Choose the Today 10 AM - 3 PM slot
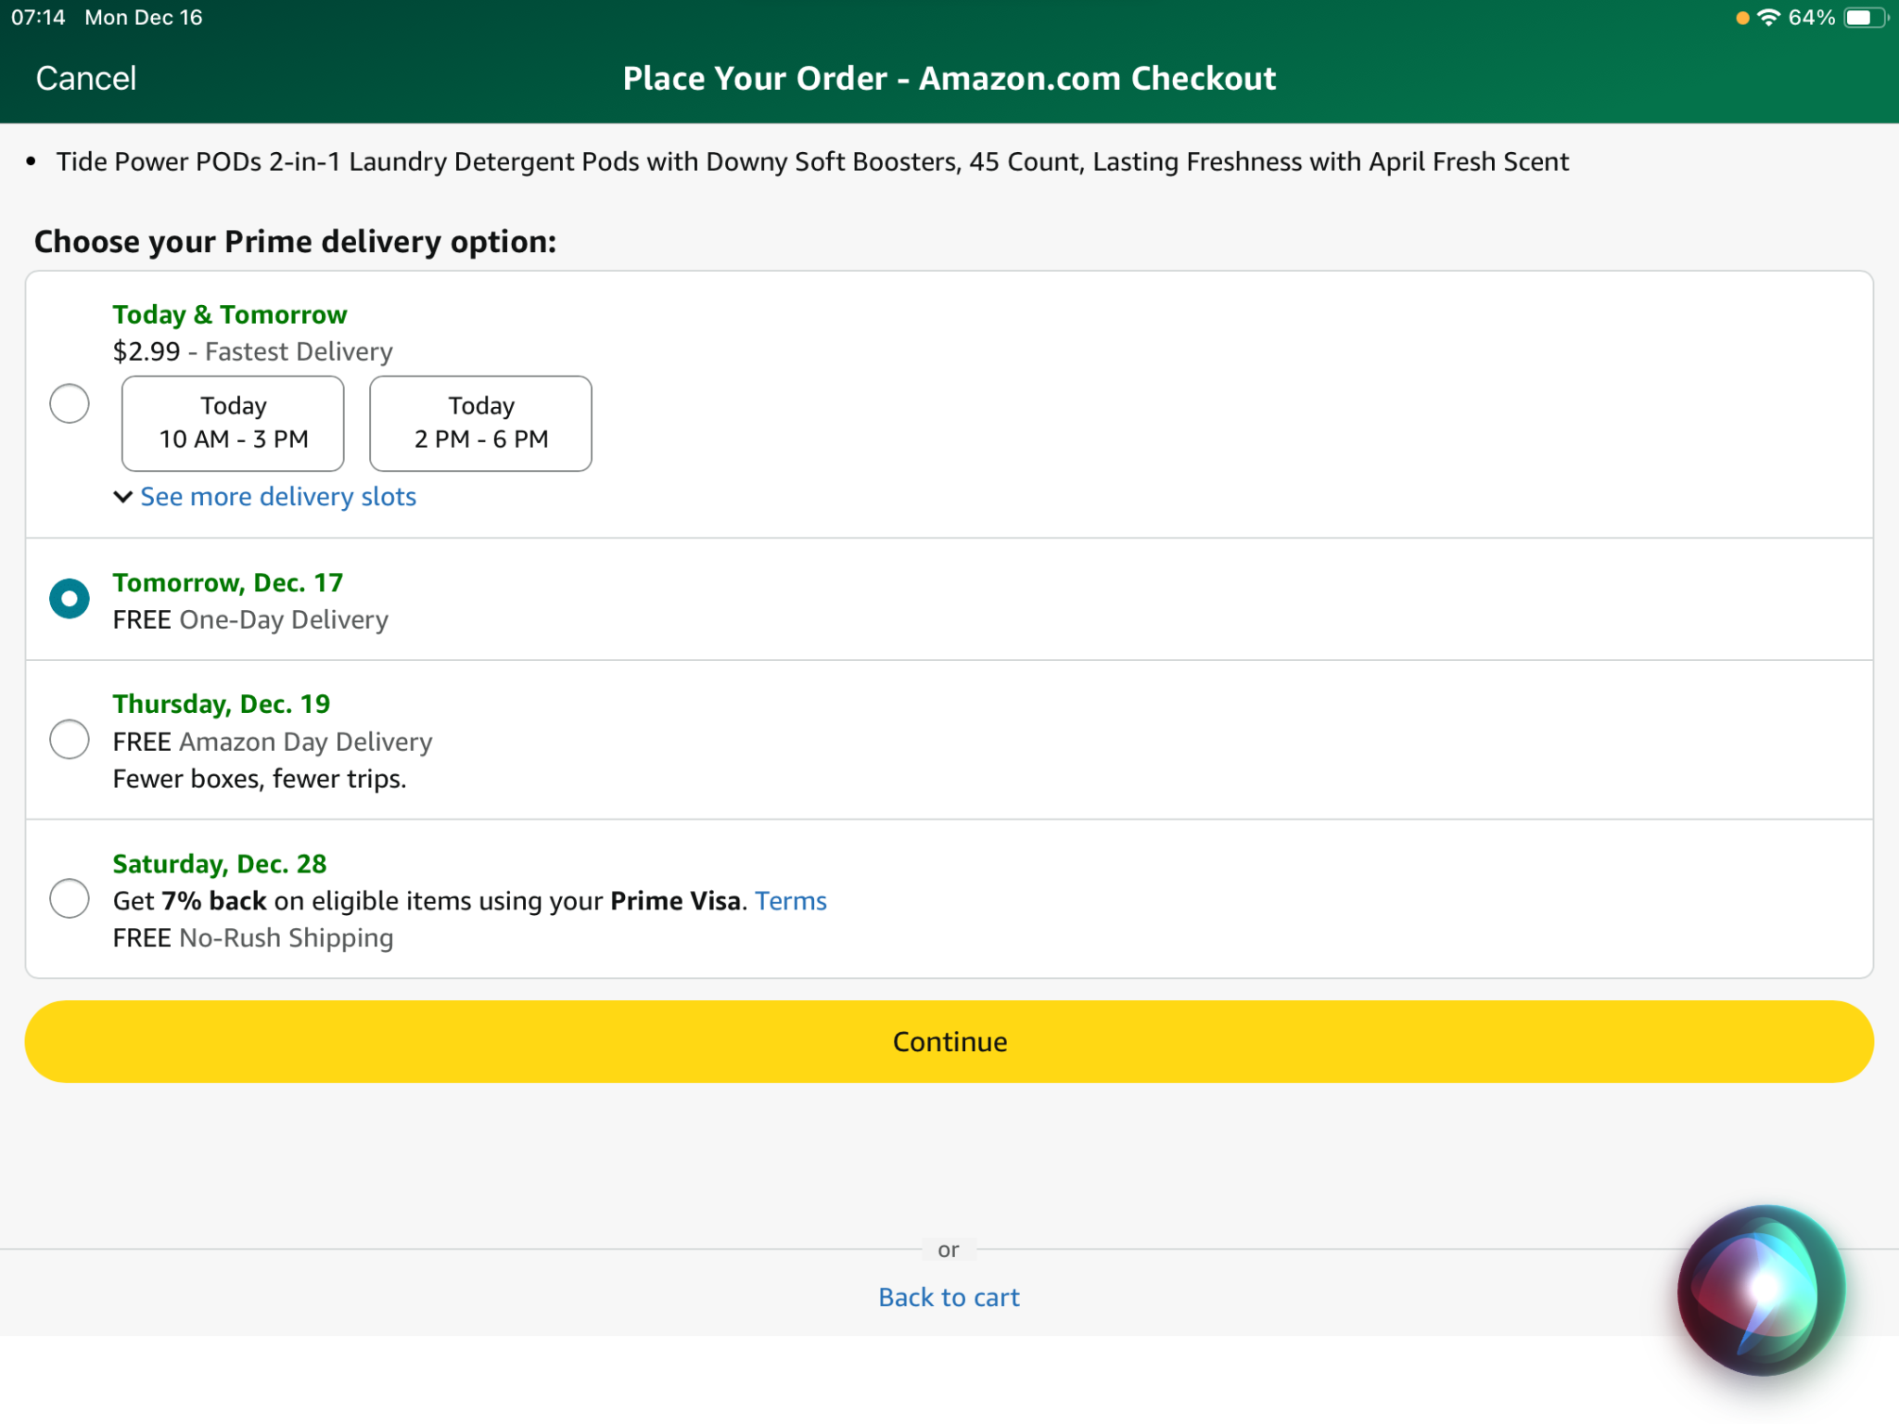 [x=233, y=424]
